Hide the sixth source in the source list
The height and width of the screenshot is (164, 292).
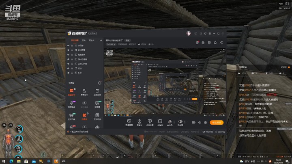click(x=69, y=68)
